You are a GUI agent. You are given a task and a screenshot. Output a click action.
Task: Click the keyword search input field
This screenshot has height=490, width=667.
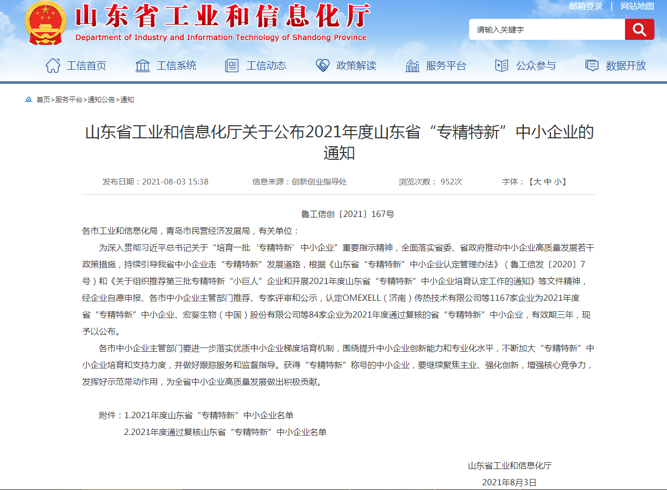point(546,29)
